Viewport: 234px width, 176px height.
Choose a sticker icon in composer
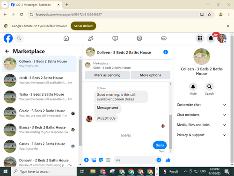[101, 160]
